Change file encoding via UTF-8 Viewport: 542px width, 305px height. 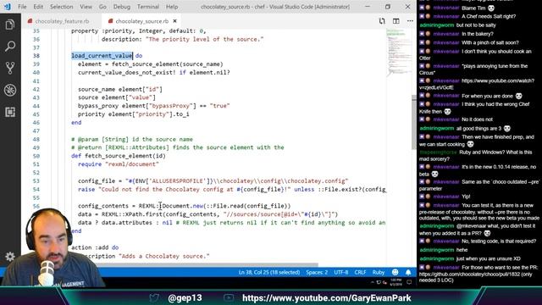(341, 272)
